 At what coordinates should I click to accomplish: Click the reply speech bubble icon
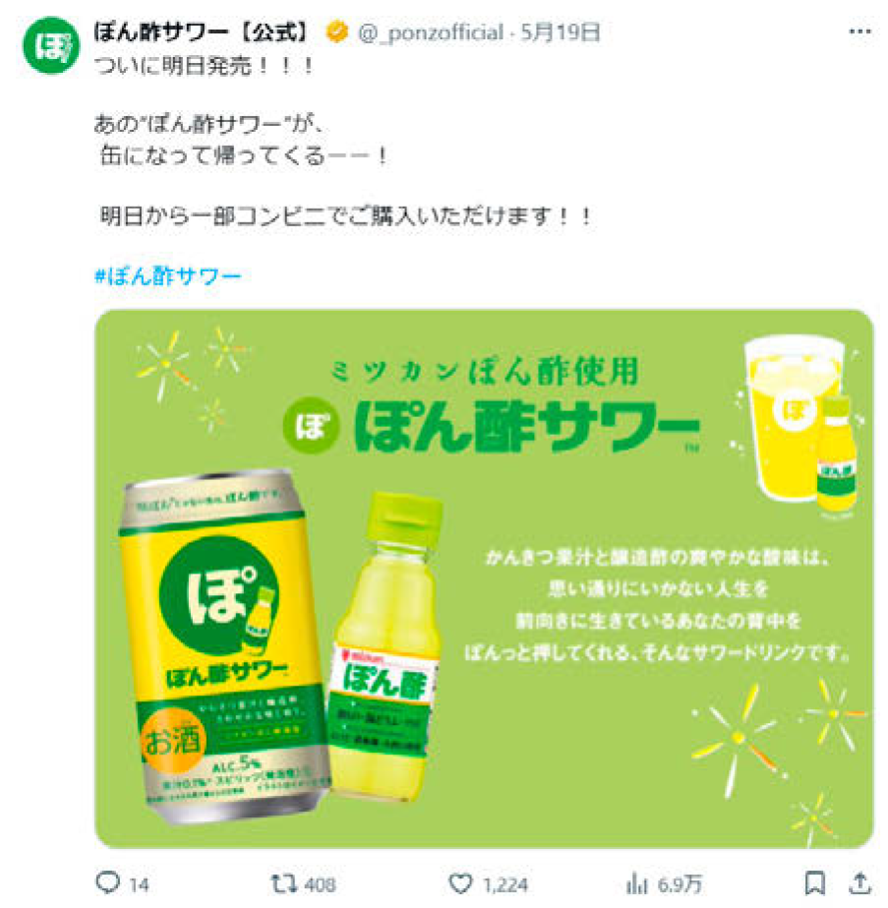point(107,882)
